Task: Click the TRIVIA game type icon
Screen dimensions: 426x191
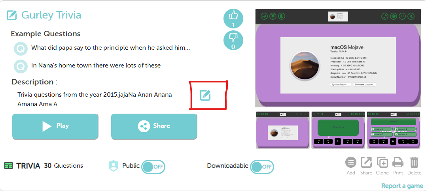Action: point(9,165)
